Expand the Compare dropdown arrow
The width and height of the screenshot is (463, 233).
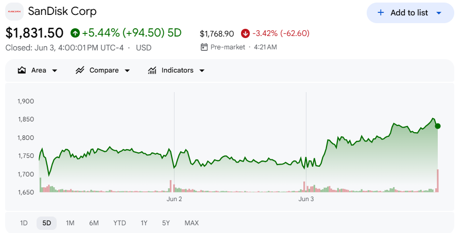127,71
